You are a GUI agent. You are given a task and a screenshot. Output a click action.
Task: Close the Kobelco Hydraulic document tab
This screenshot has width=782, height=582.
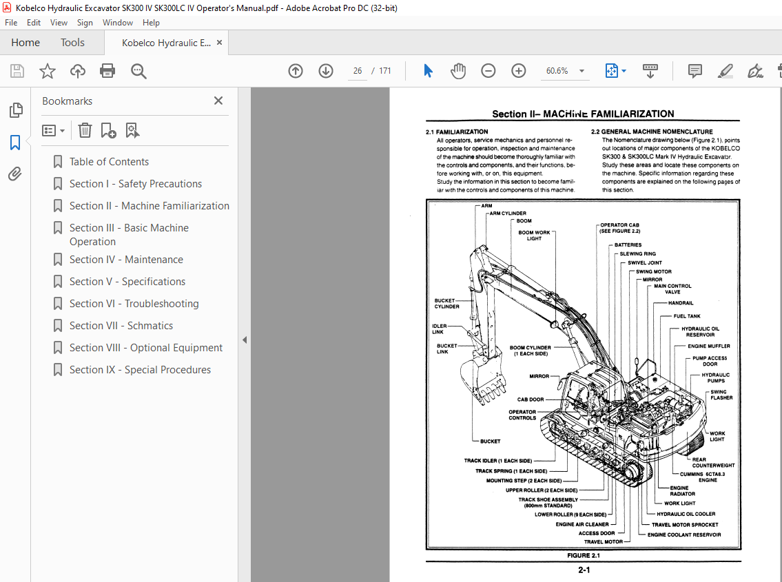click(219, 43)
